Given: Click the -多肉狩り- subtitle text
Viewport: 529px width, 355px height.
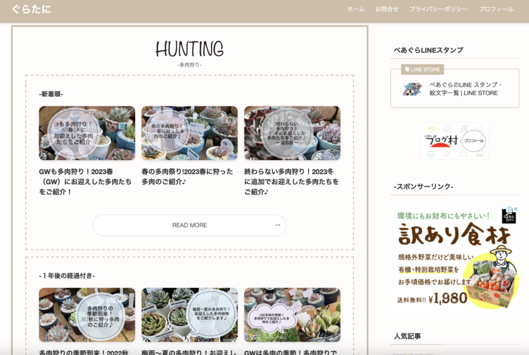Looking at the screenshot, I should tap(190, 65).
